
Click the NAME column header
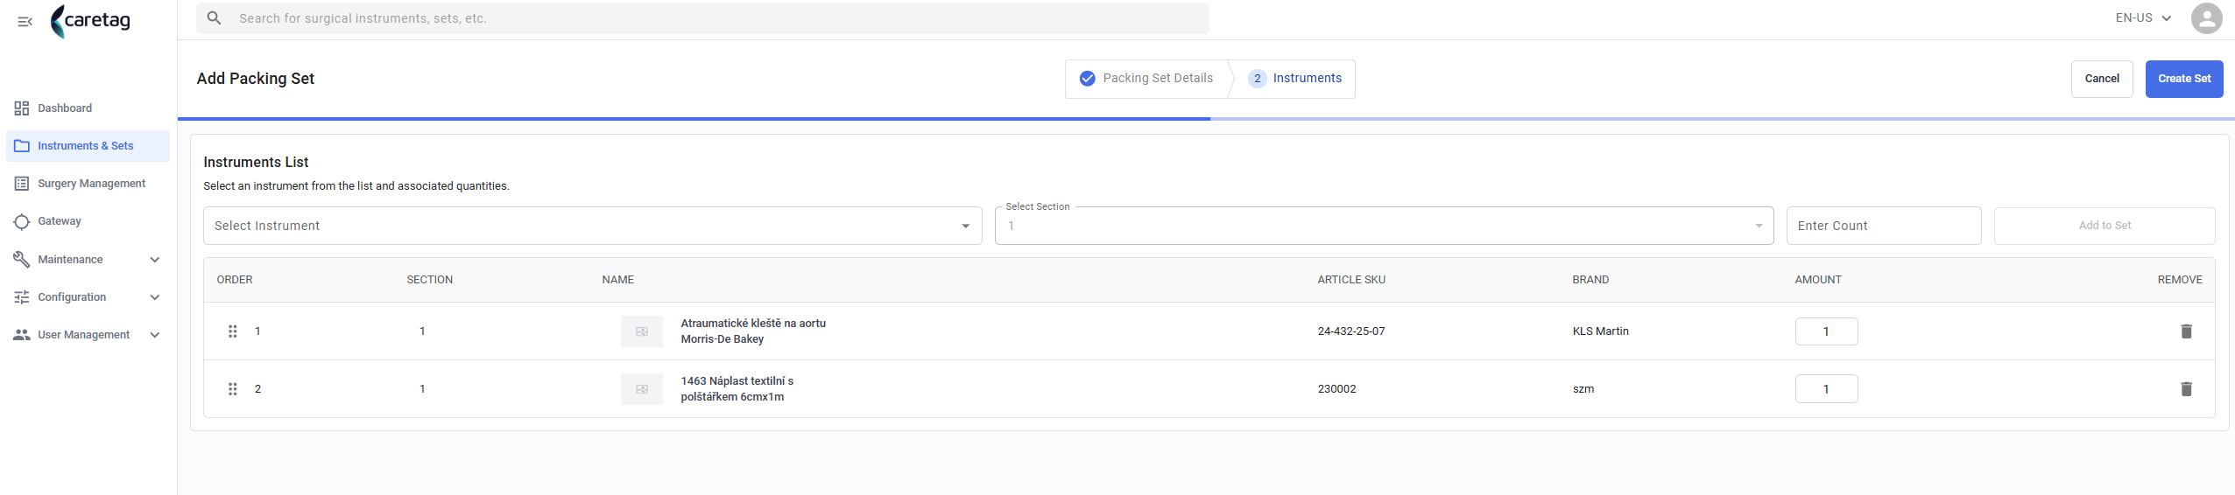tap(617, 280)
